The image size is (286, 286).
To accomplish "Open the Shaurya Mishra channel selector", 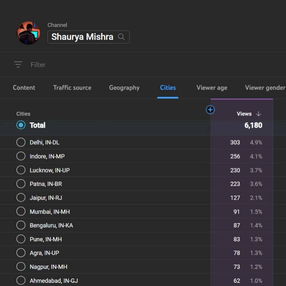I will tap(83, 37).
